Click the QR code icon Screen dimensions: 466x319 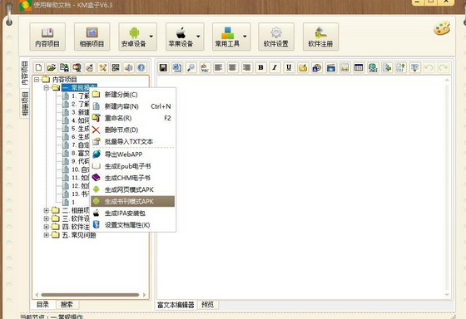point(116,67)
